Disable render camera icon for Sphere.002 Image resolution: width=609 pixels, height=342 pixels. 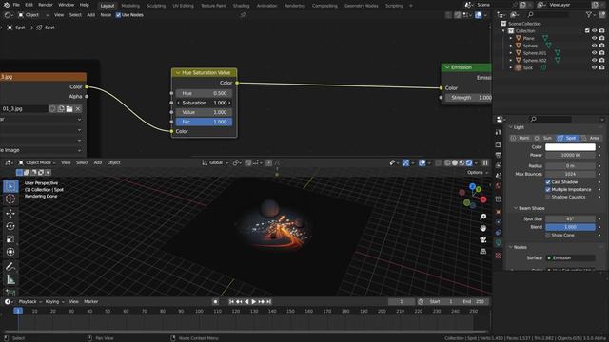tap(601, 61)
